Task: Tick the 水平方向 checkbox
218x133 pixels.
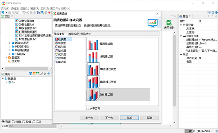Action: pyautogui.click(x=88, y=108)
